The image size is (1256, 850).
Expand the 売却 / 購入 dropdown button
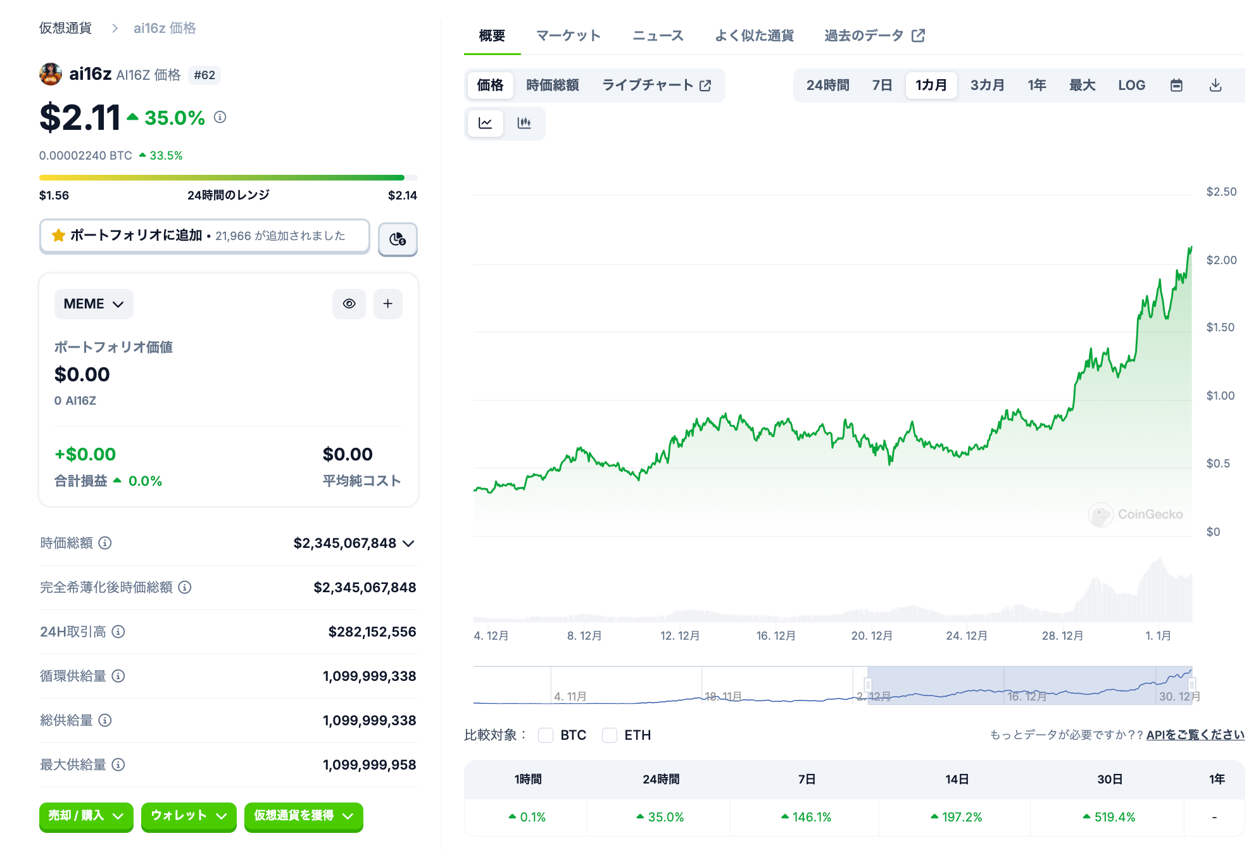point(86,816)
